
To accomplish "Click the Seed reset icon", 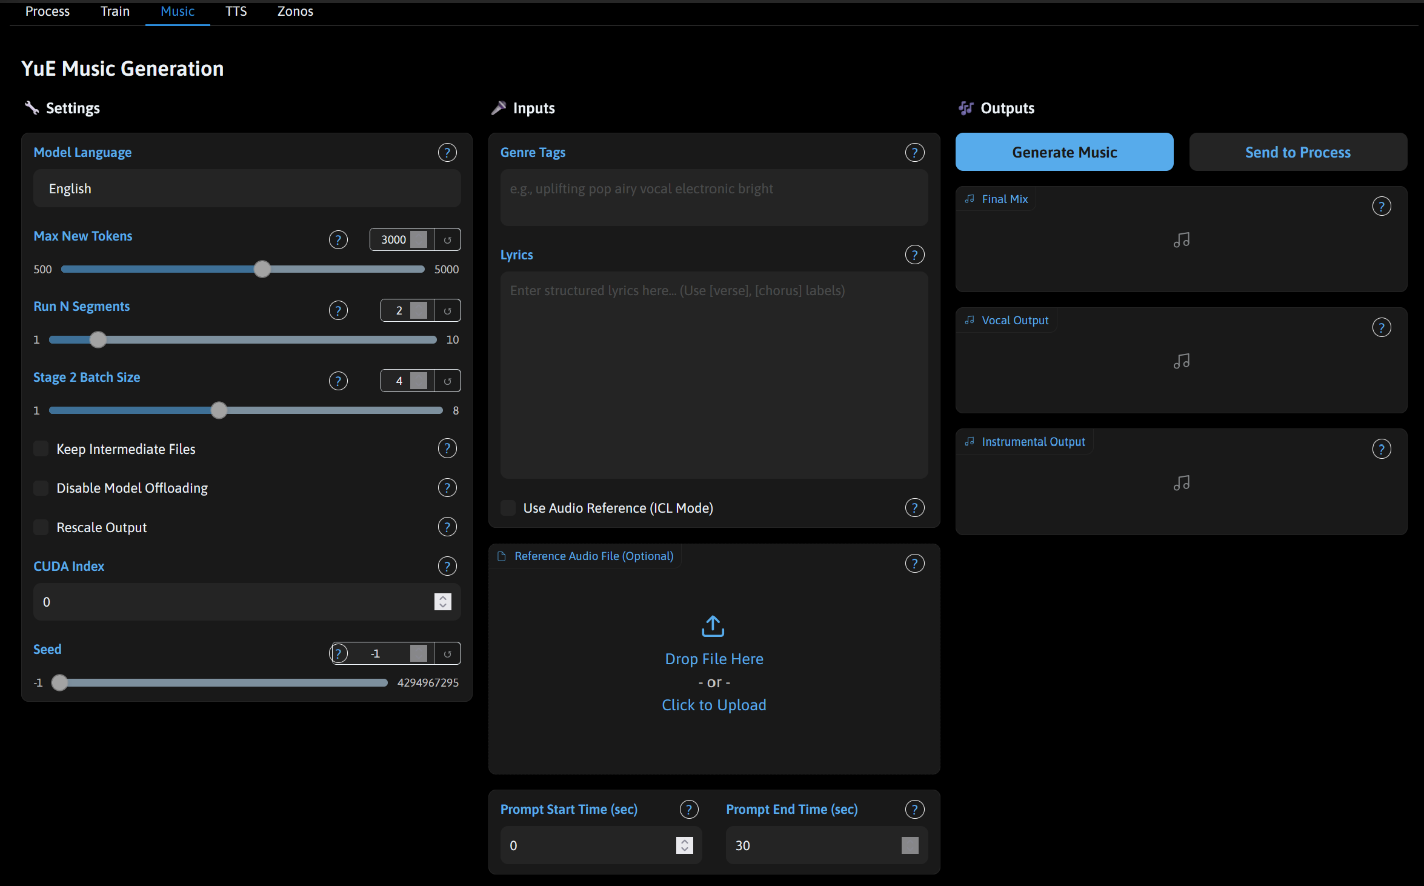I will (448, 653).
